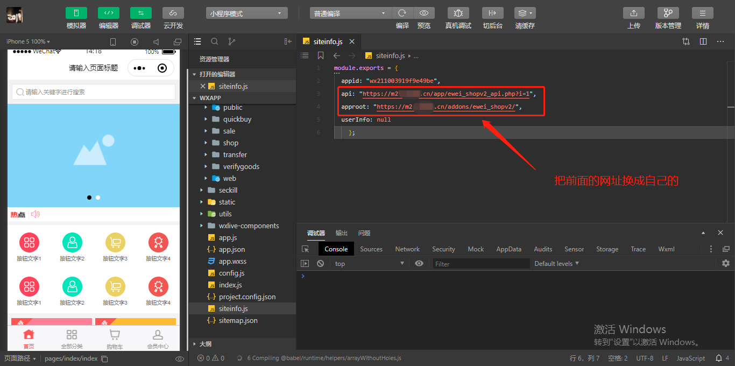735x366 pixels.
Task: Toggle the editor panel button
Action: (109, 13)
